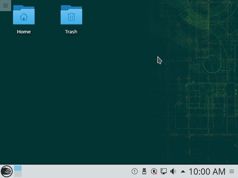Switch to the second virtual desktop in pager

(x=18, y=174)
